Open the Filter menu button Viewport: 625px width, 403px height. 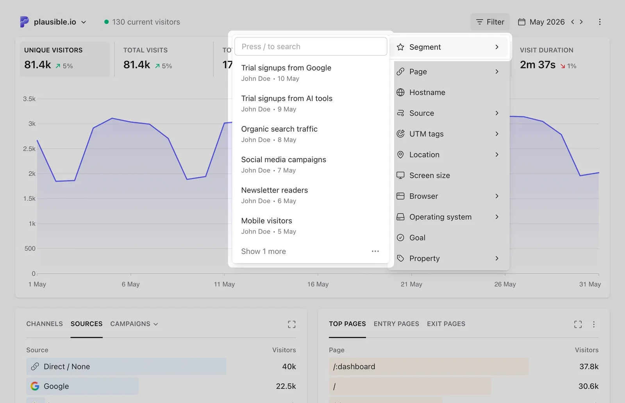pos(490,22)
